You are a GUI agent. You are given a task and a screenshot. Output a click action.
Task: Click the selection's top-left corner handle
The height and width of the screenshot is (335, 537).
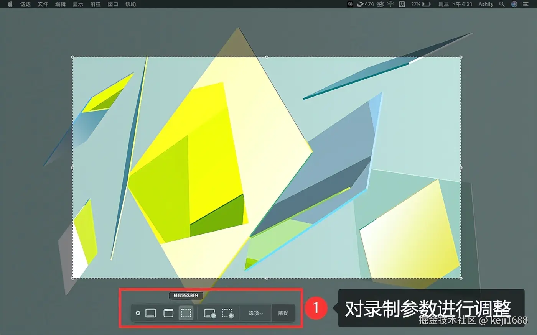(x=73, y=57)
